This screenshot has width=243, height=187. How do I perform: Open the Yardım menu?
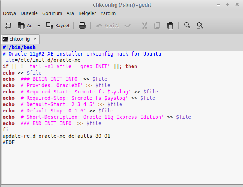click(x=108, y=13)
